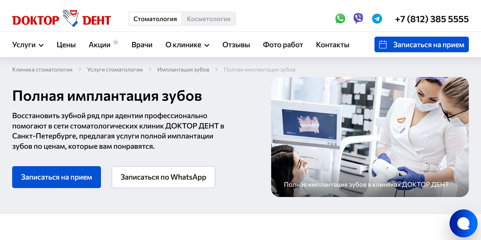Screen dimensions: 481x240
Task: Click the clinic implantation photo
Action: (370, 136)
